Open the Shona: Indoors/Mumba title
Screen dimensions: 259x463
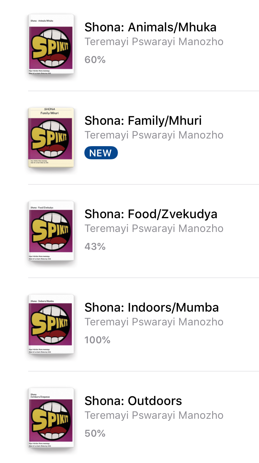[x=152, y=307]
